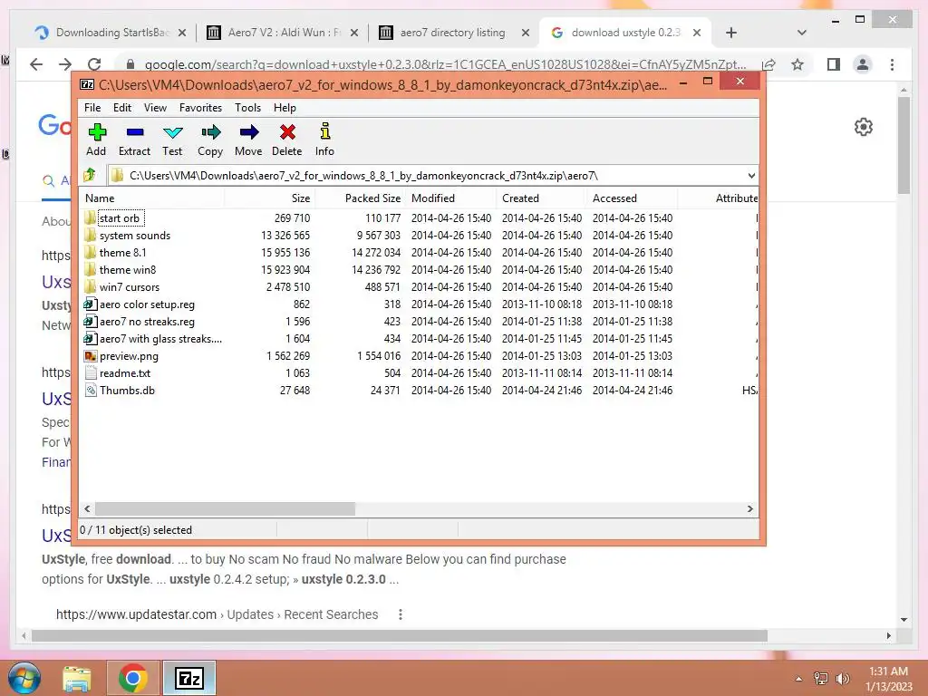
Task: Click the preview.png image file icon
Action: point(90,355)
